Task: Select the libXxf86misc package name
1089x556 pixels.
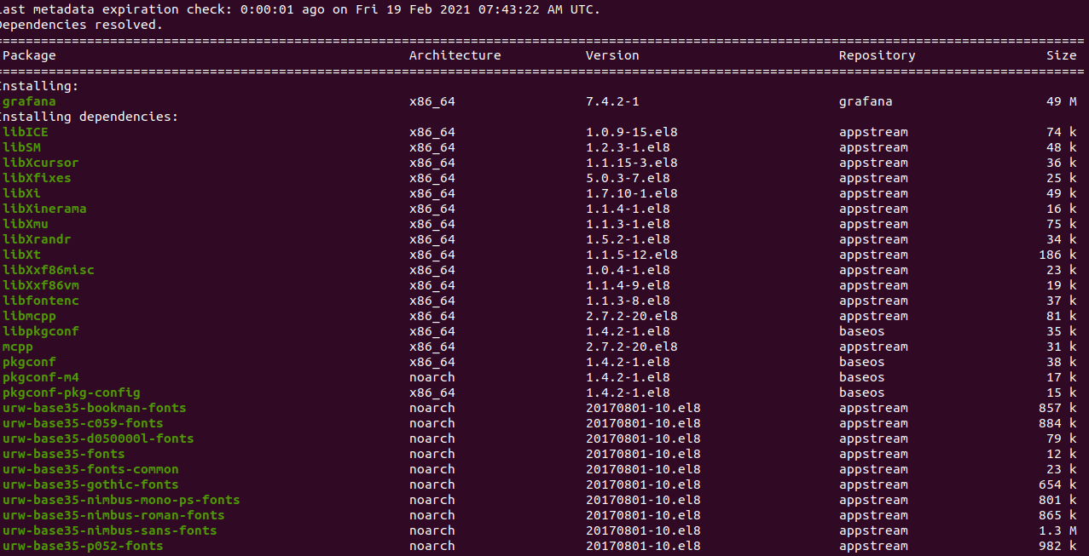Action: (48, 270)
